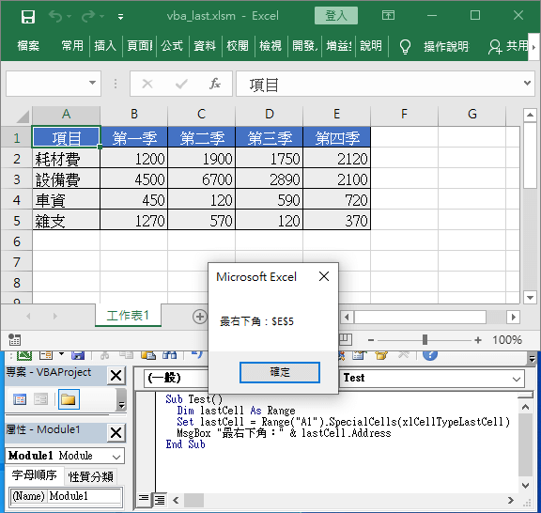The height and width of the screenshot is (513, 541).
Task: Close the VBAProject explorer panel
Action: coord(116,375)
